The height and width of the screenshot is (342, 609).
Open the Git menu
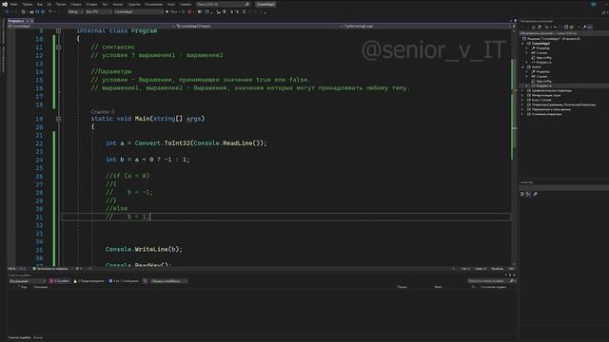coord(49,4)
